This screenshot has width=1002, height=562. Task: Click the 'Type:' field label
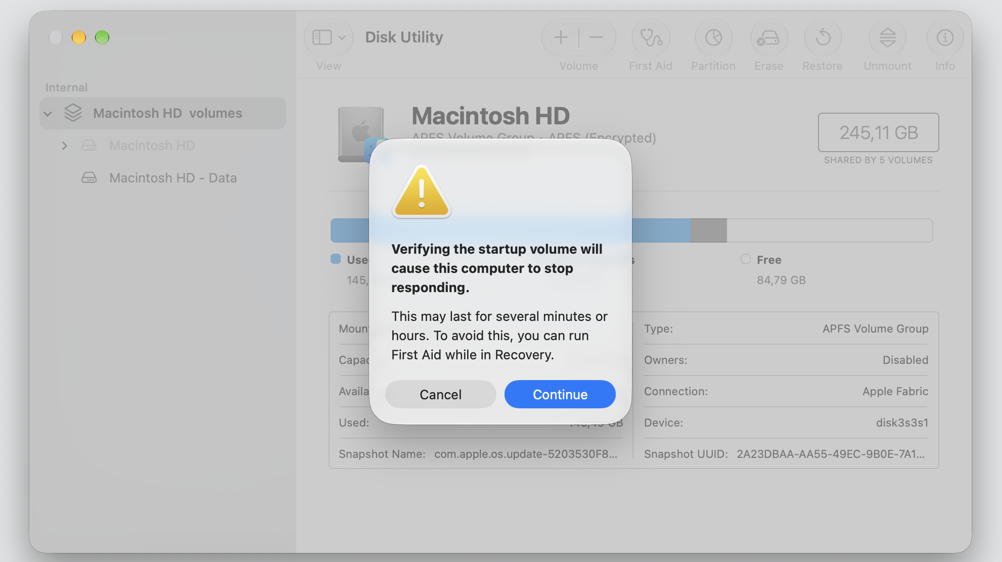tap(658, 329)
